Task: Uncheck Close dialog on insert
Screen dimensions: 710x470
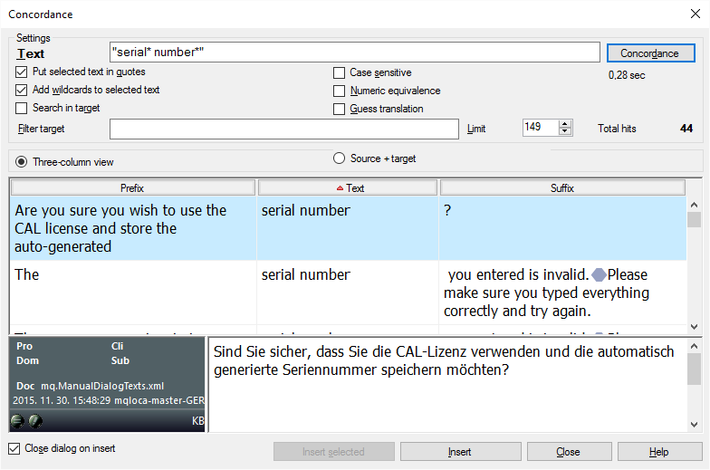Action: pos(14,448)
